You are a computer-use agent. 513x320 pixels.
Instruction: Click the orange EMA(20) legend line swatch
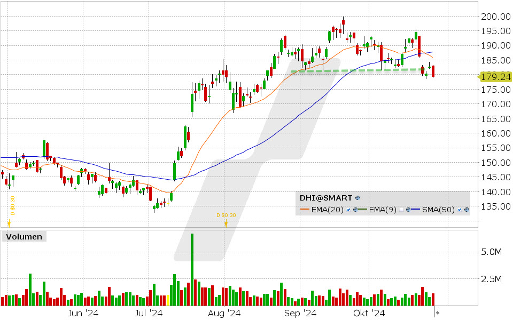(x=305, y=209)
